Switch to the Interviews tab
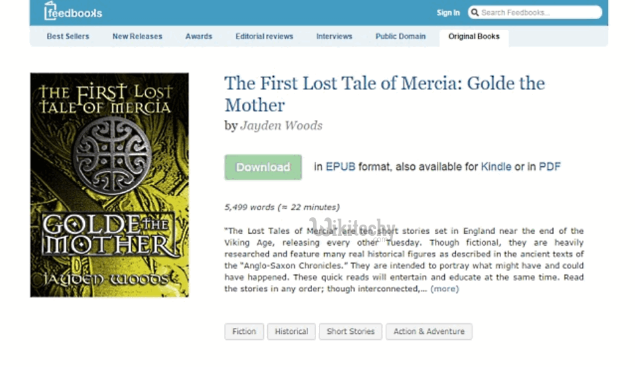 coord(334,36)
